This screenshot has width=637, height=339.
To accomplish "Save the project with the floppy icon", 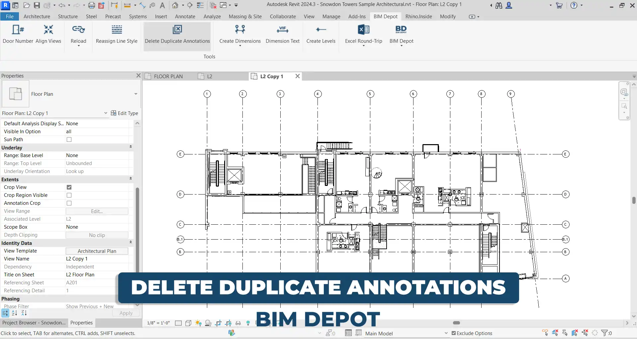I will [37, 5].
